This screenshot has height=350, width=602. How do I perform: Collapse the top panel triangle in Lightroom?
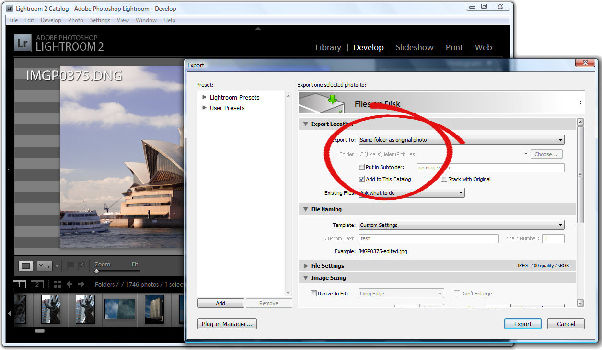tap(258, 29)
